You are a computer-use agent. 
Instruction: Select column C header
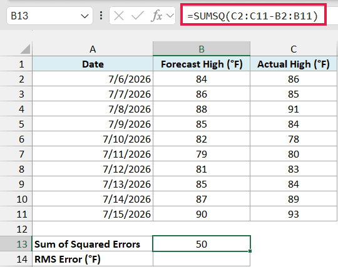pos(294,49)
